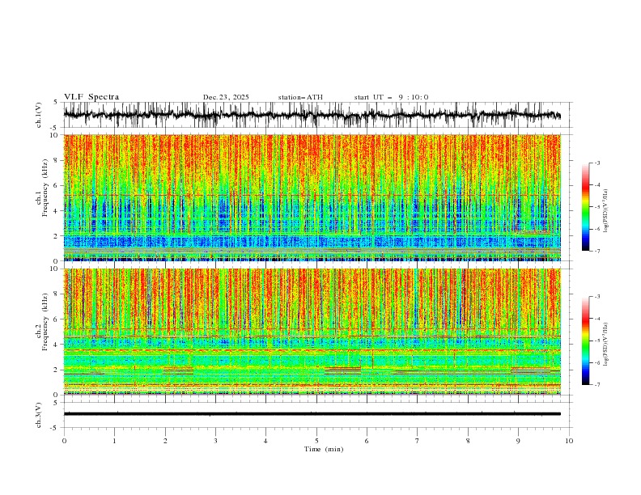641x495 pixels.
Task: Click time axis tick label '4'
Action: pos(265,441)
